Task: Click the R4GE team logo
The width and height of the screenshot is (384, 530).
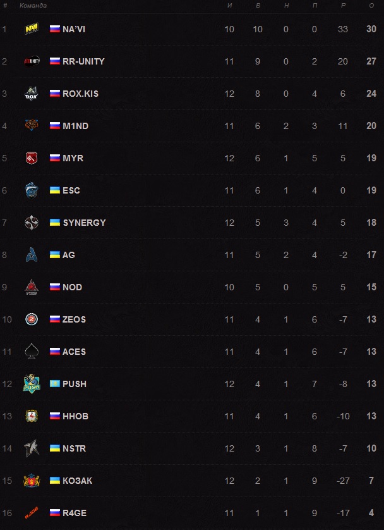Action: tap(32, 513)
